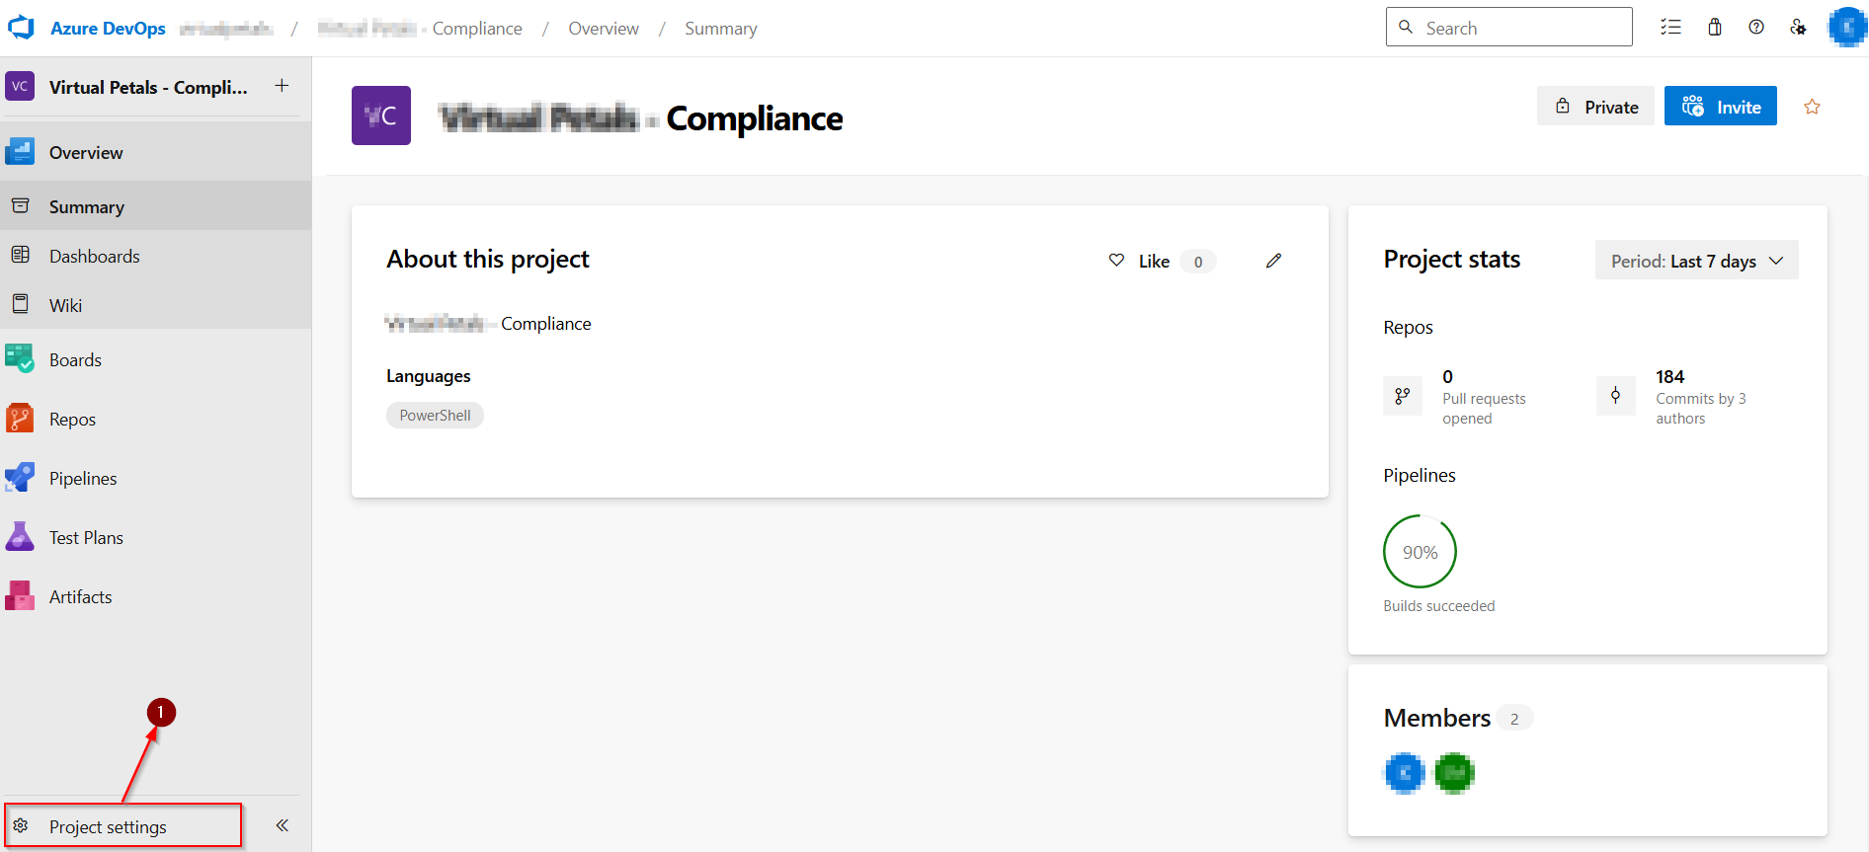Focus the Search input box
The image size is (1869, 852).
[x=1508, y=28]
